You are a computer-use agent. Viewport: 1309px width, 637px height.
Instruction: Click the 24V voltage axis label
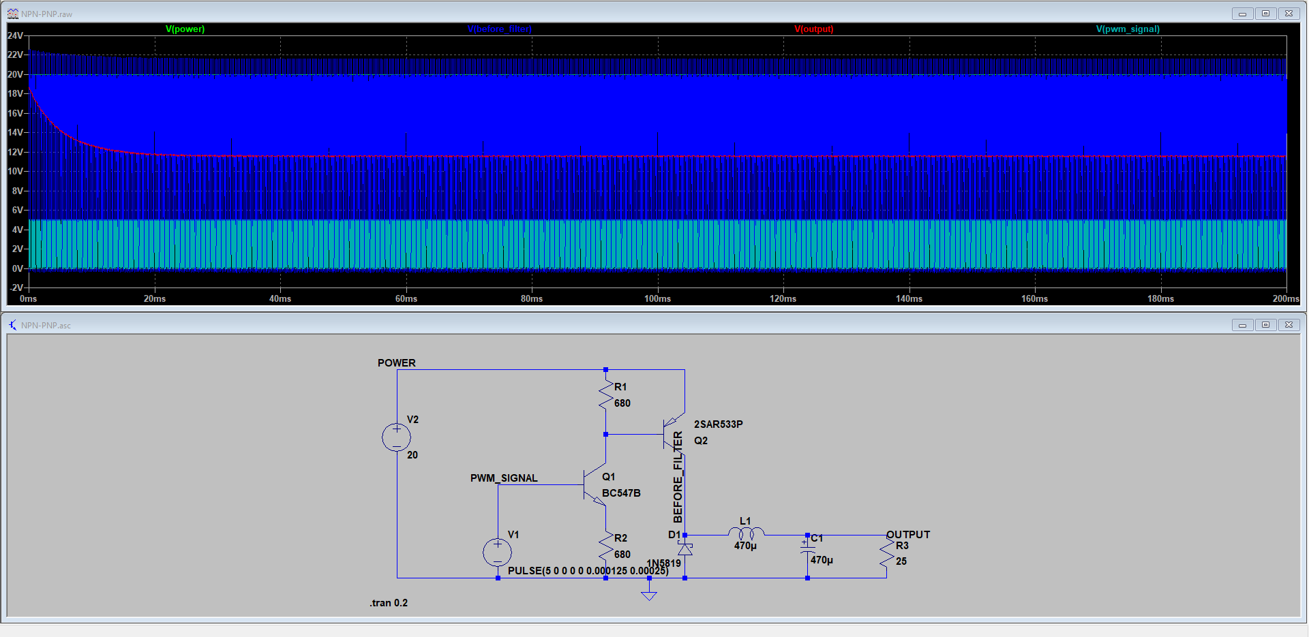pos(15,35)
